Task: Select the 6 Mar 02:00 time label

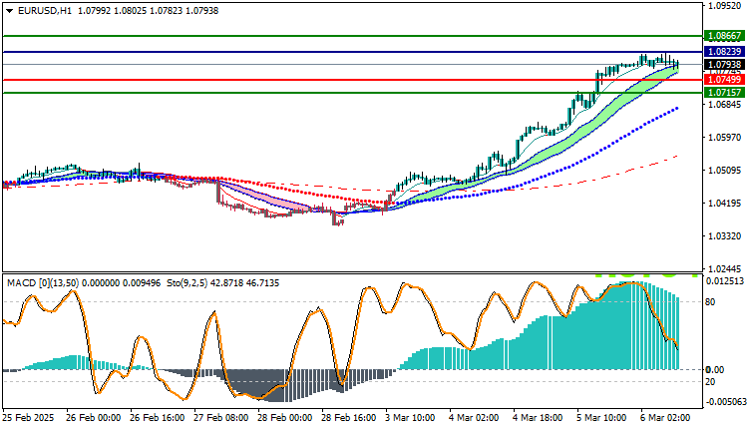Action: coord(665,418)
